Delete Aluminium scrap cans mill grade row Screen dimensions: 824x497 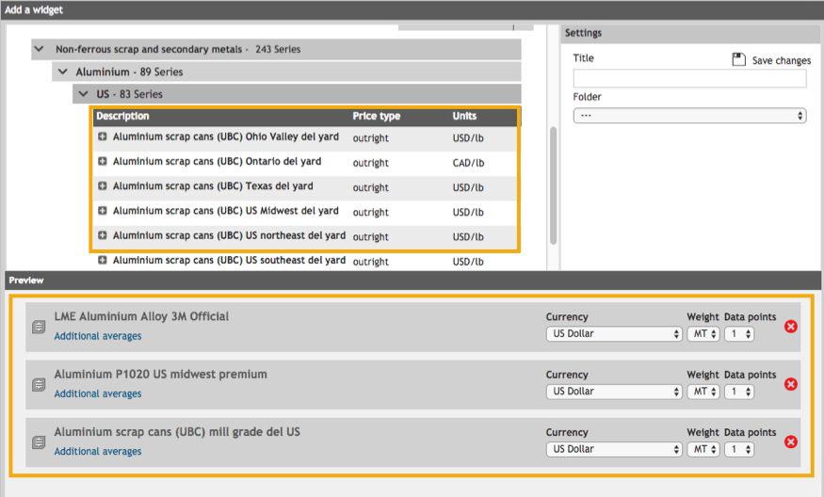(791, 441)
